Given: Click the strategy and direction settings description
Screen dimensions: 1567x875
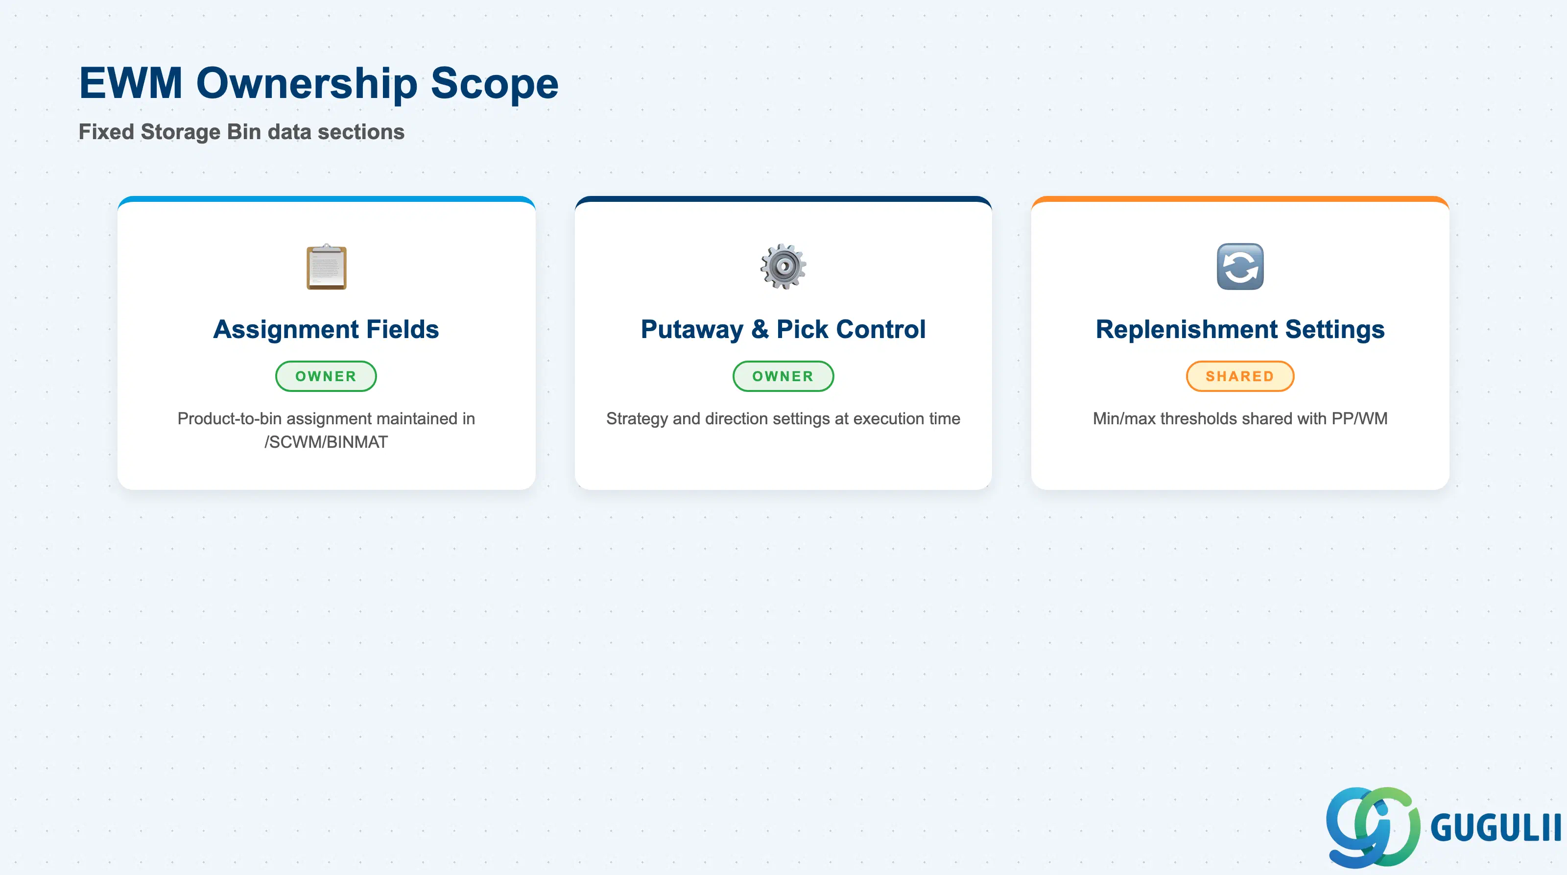Looking at the screenshot, I should pyautogui.click(x=783, y=418).
